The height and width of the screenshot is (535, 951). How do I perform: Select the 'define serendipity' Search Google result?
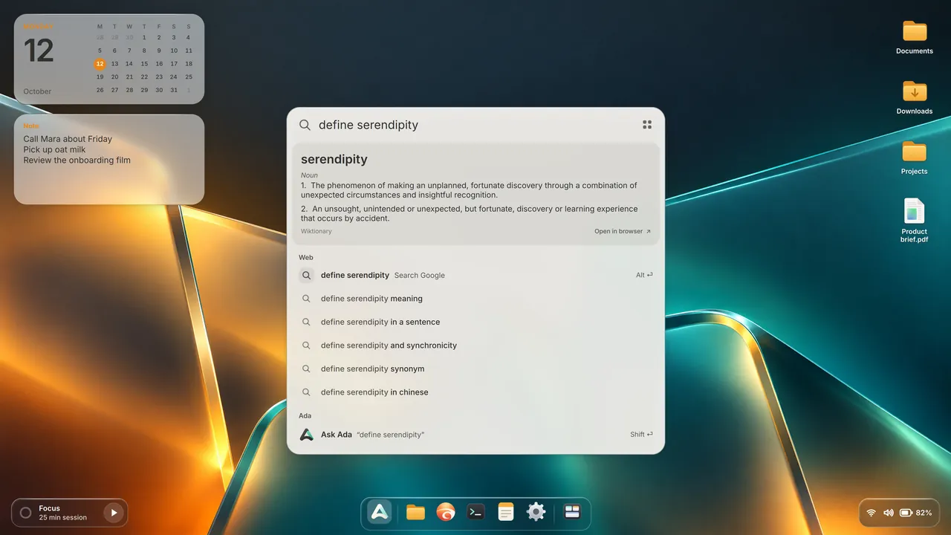click(x=475, y=275)
